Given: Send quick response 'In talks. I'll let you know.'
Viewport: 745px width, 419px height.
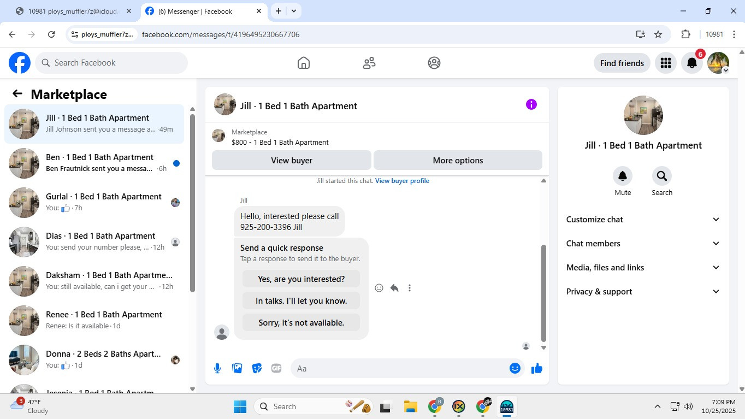Looking at the screenshot, I should [x=301, y=300].
